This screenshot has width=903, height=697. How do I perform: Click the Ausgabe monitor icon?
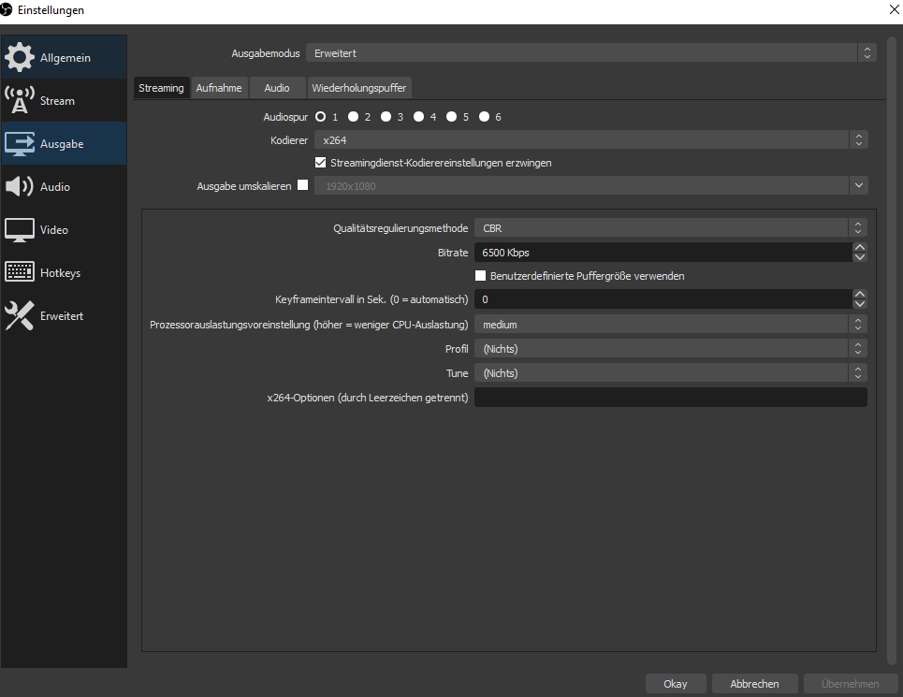pyautogui.click(x=20, y=143)
